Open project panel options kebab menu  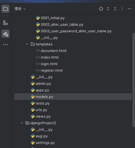click(x=122, y=9)
